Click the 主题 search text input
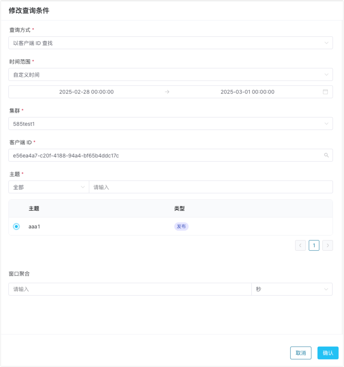Viewport: 344px width, 367px height. [211, 187]
